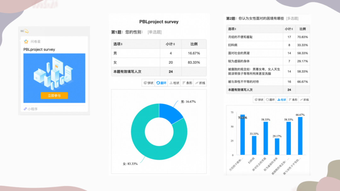Click the 比例 header in question 1 table
Image resolution: width=340 pixels, height=191 pixels.
194,44
